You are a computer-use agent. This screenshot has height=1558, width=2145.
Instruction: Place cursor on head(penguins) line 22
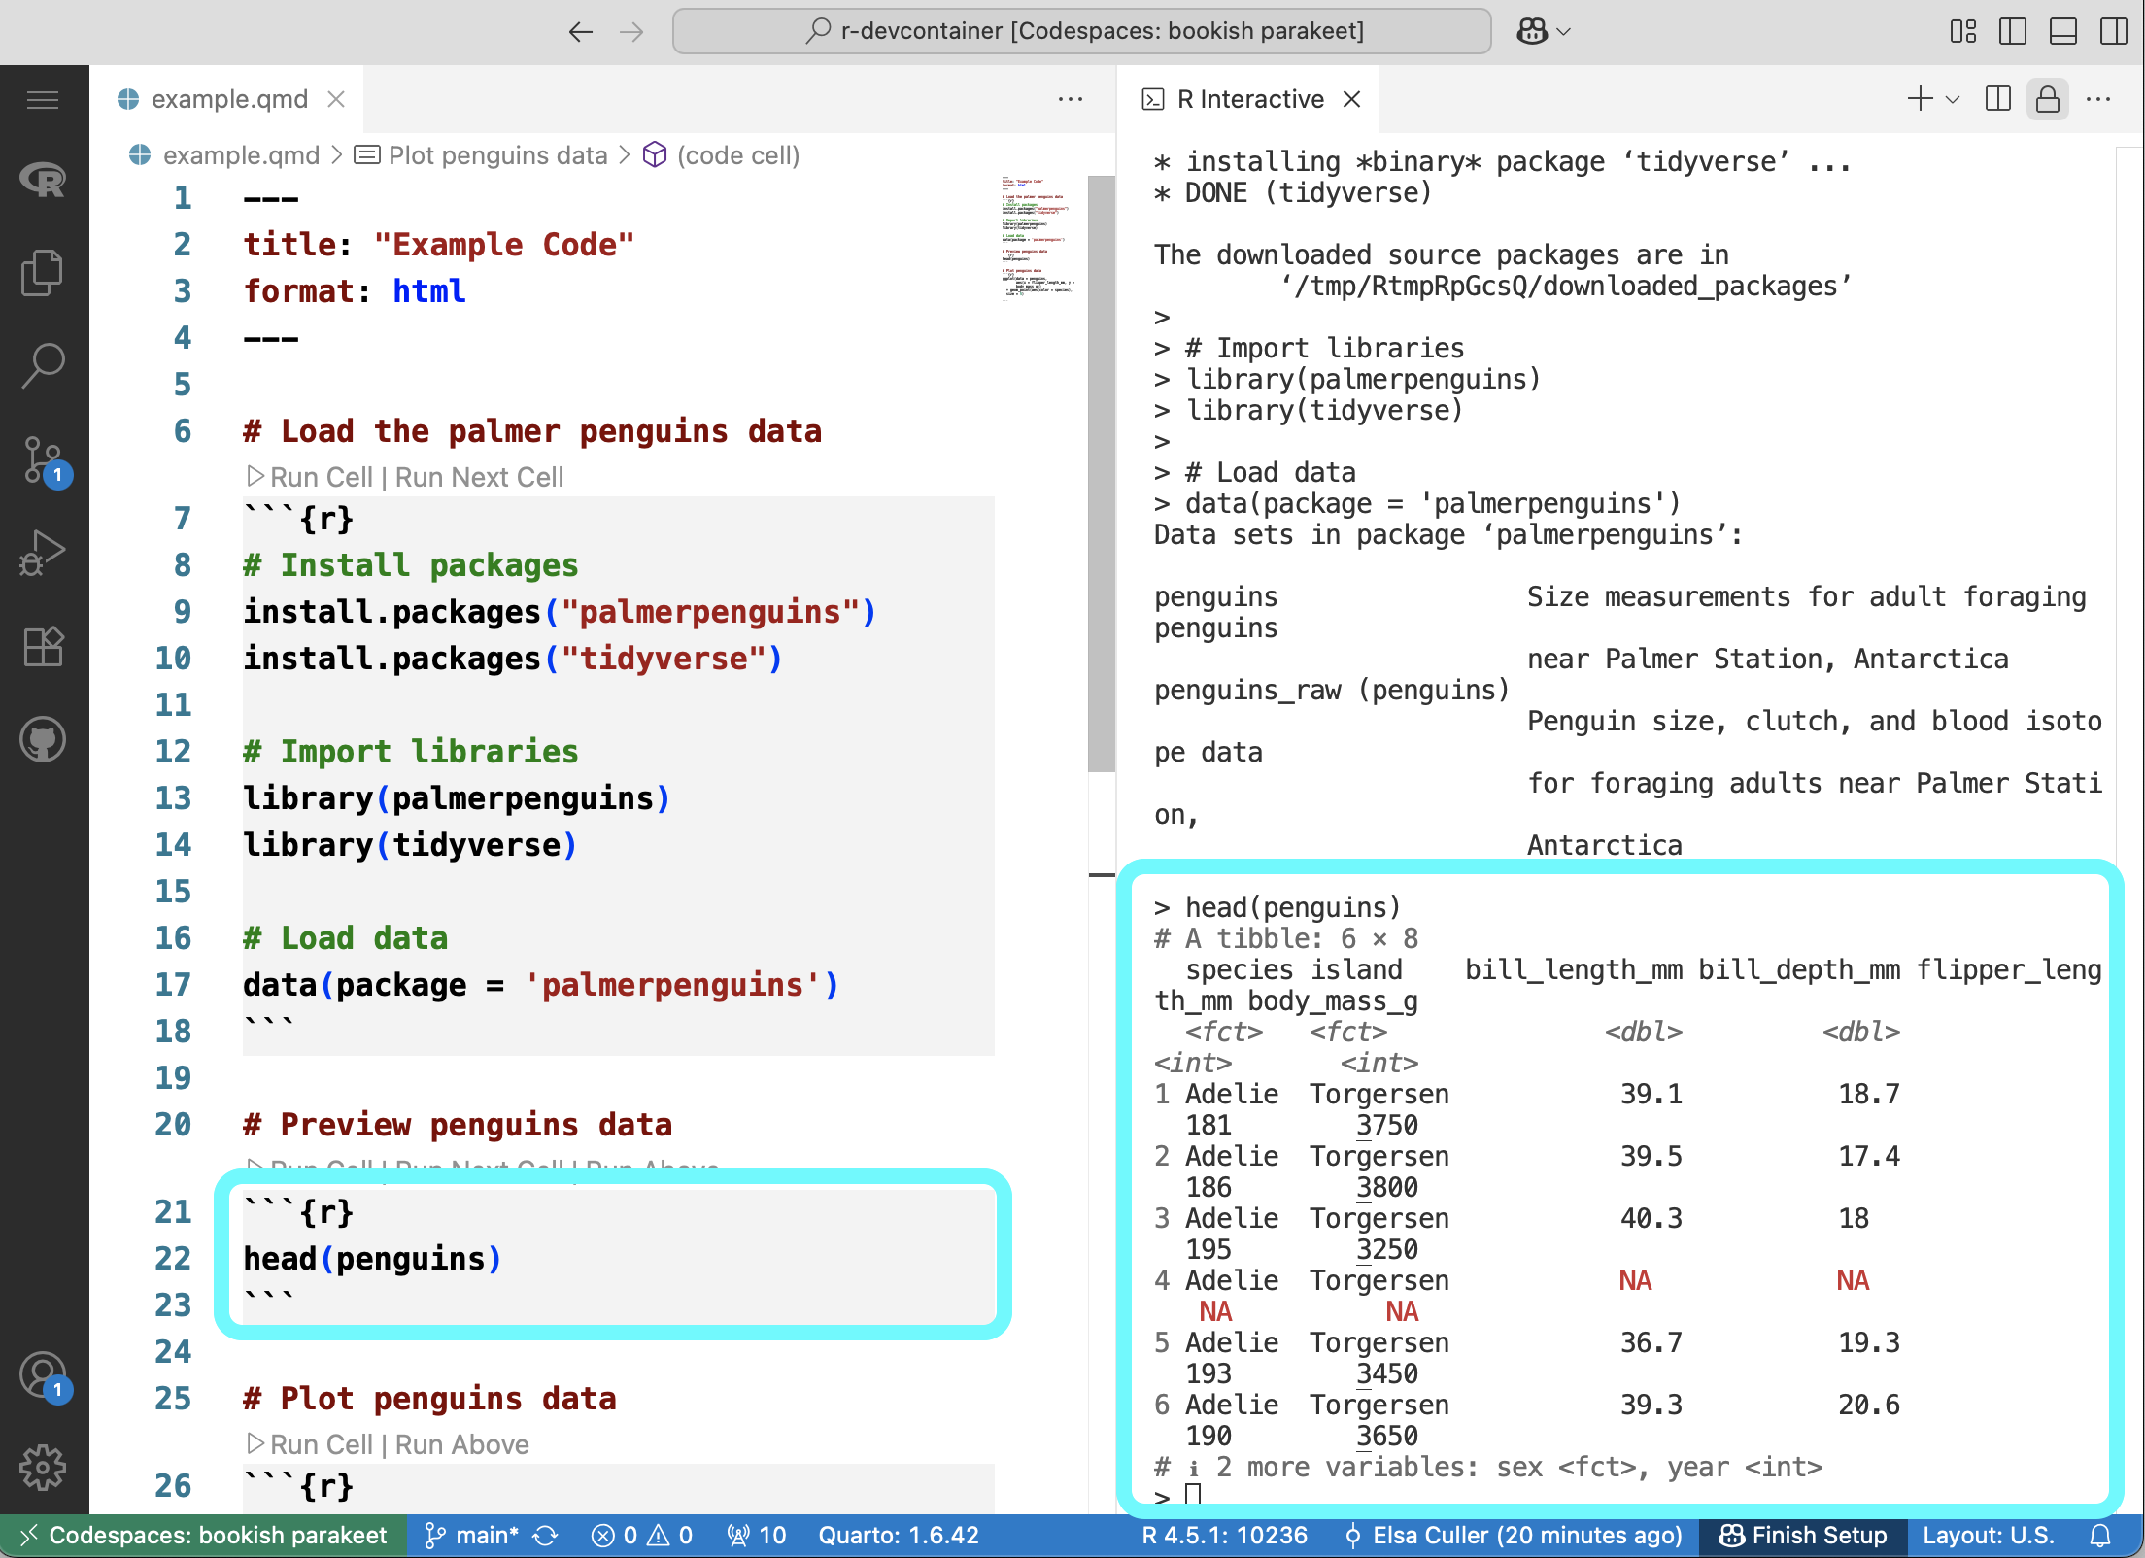pyautogui.click(x=372, y=1259)
